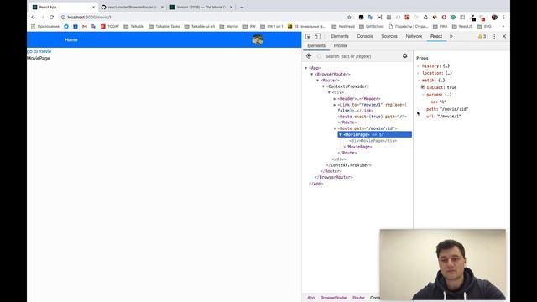Screen dimensions: 537x302
Task: Collapse the selected MoviePage node
Action: point(341,134)
